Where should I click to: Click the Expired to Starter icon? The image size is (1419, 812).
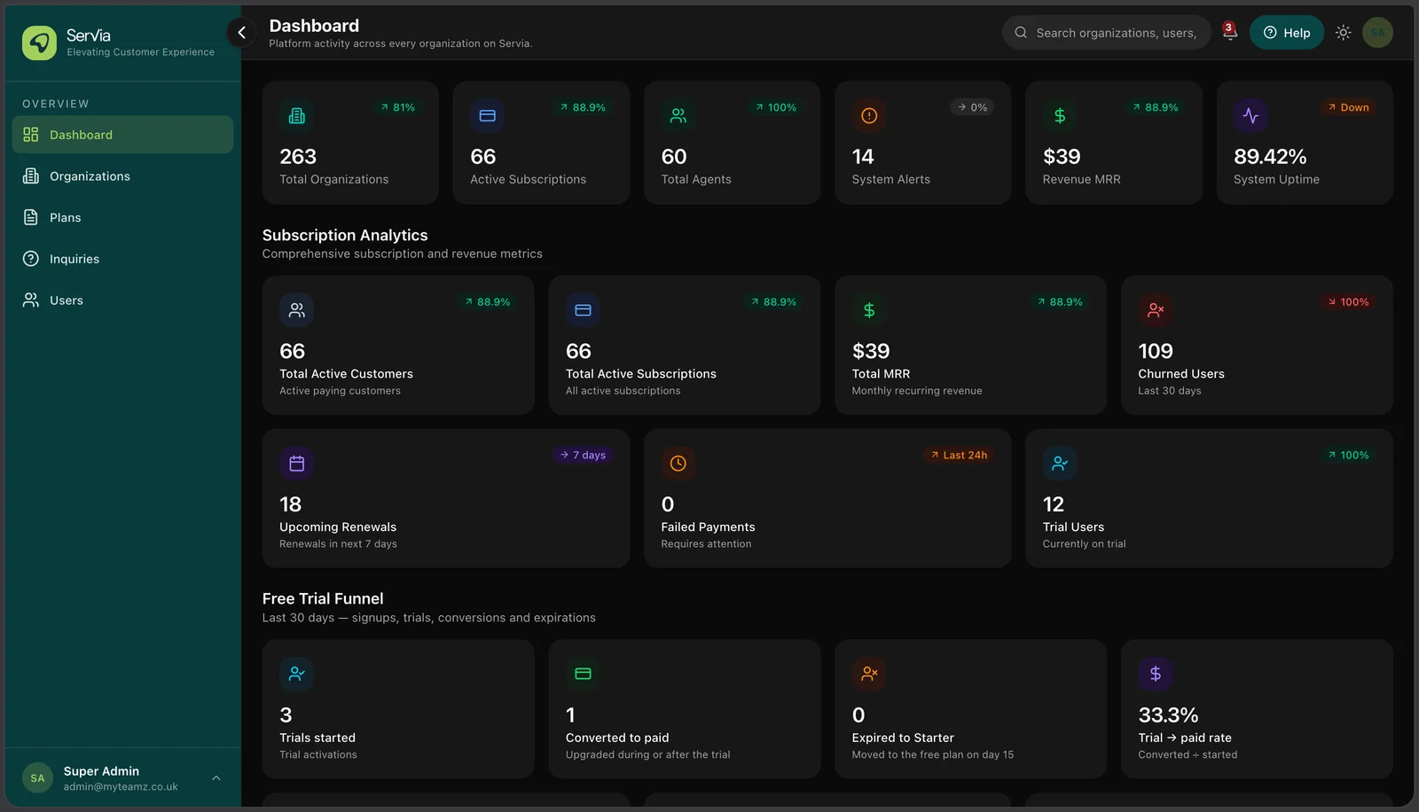coord(869,674)
